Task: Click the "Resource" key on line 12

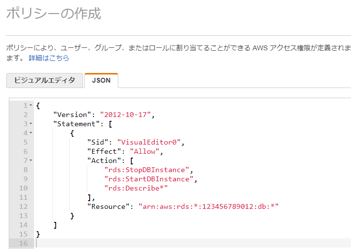Action: 108,206
